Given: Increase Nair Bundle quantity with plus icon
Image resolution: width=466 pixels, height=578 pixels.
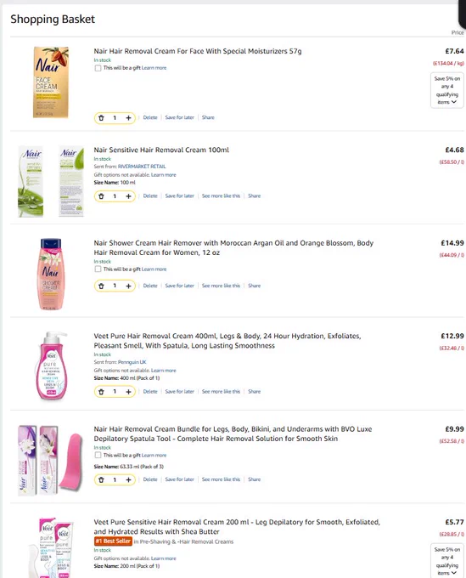Looking at the screenshot, I should [x=128, y=479].
